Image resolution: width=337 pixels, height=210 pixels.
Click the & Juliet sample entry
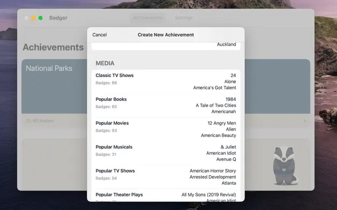228,147
